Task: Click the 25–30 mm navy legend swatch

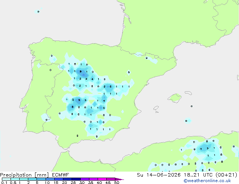Action: (76, 179)
